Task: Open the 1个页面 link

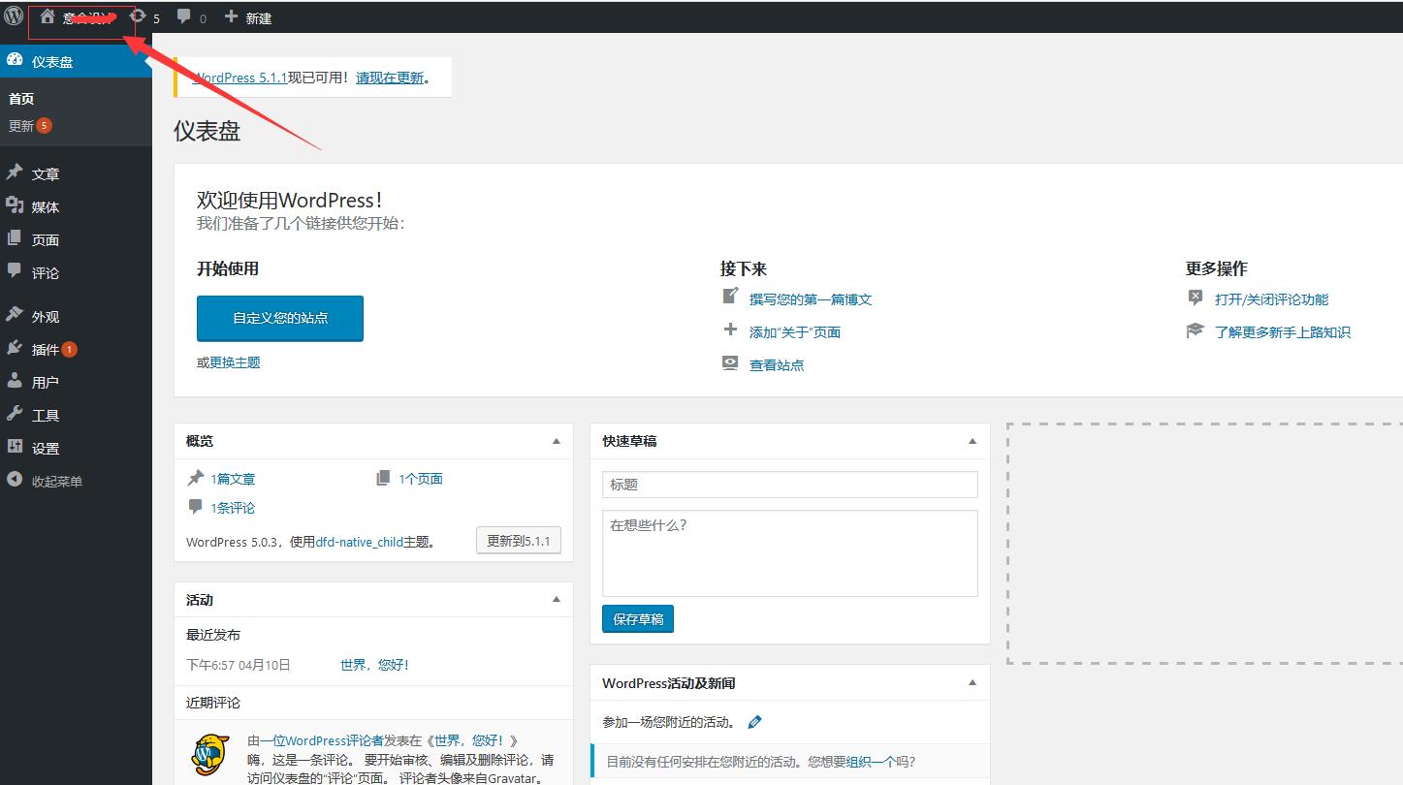Action: point(421,479)
